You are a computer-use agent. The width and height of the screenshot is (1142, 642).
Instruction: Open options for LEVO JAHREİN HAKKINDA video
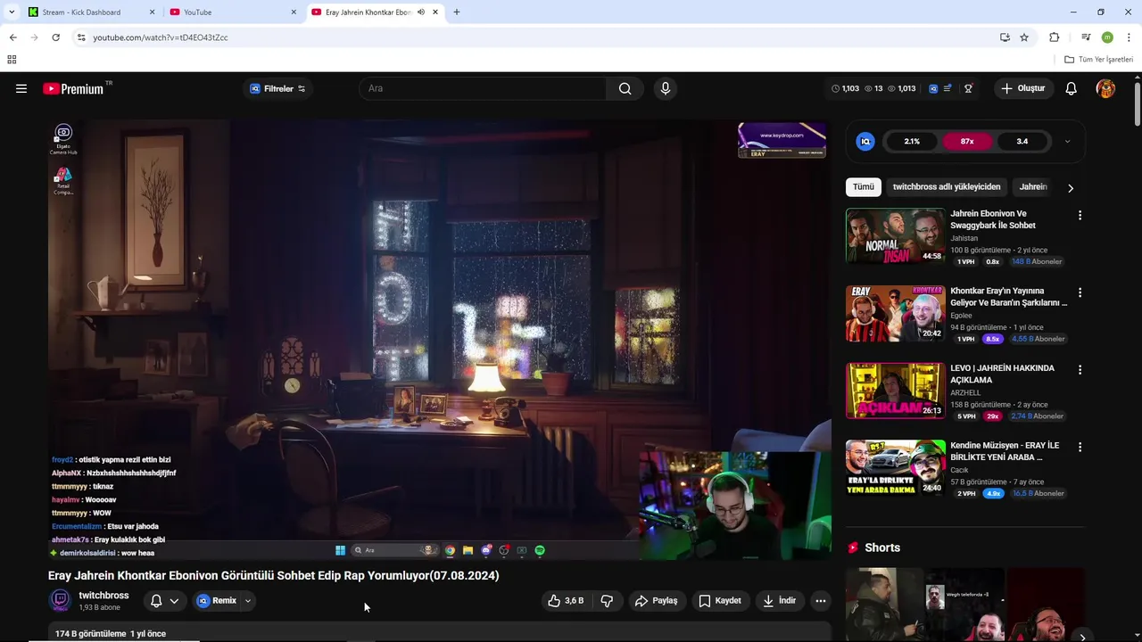(1080, 370)
